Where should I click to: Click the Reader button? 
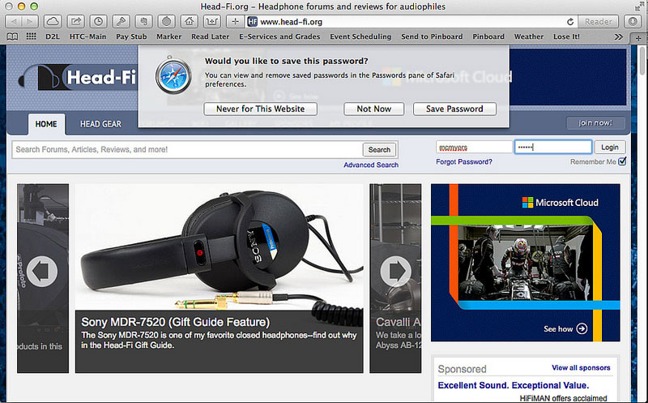click(x=598, y=22)
